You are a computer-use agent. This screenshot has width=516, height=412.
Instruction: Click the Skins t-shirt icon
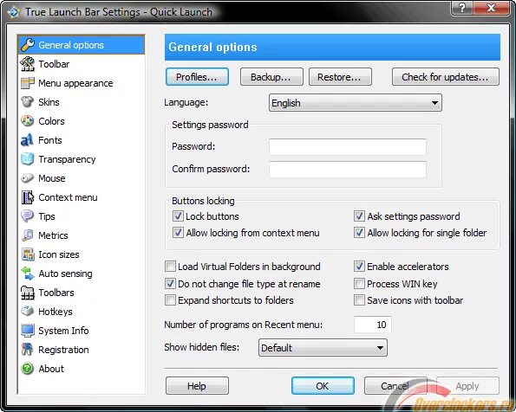(x=27, y=102)
